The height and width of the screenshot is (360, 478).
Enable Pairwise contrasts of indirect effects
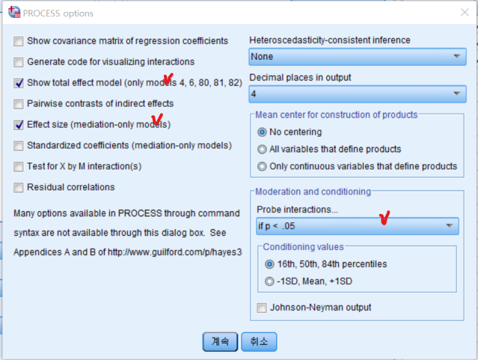pos(19,104)
